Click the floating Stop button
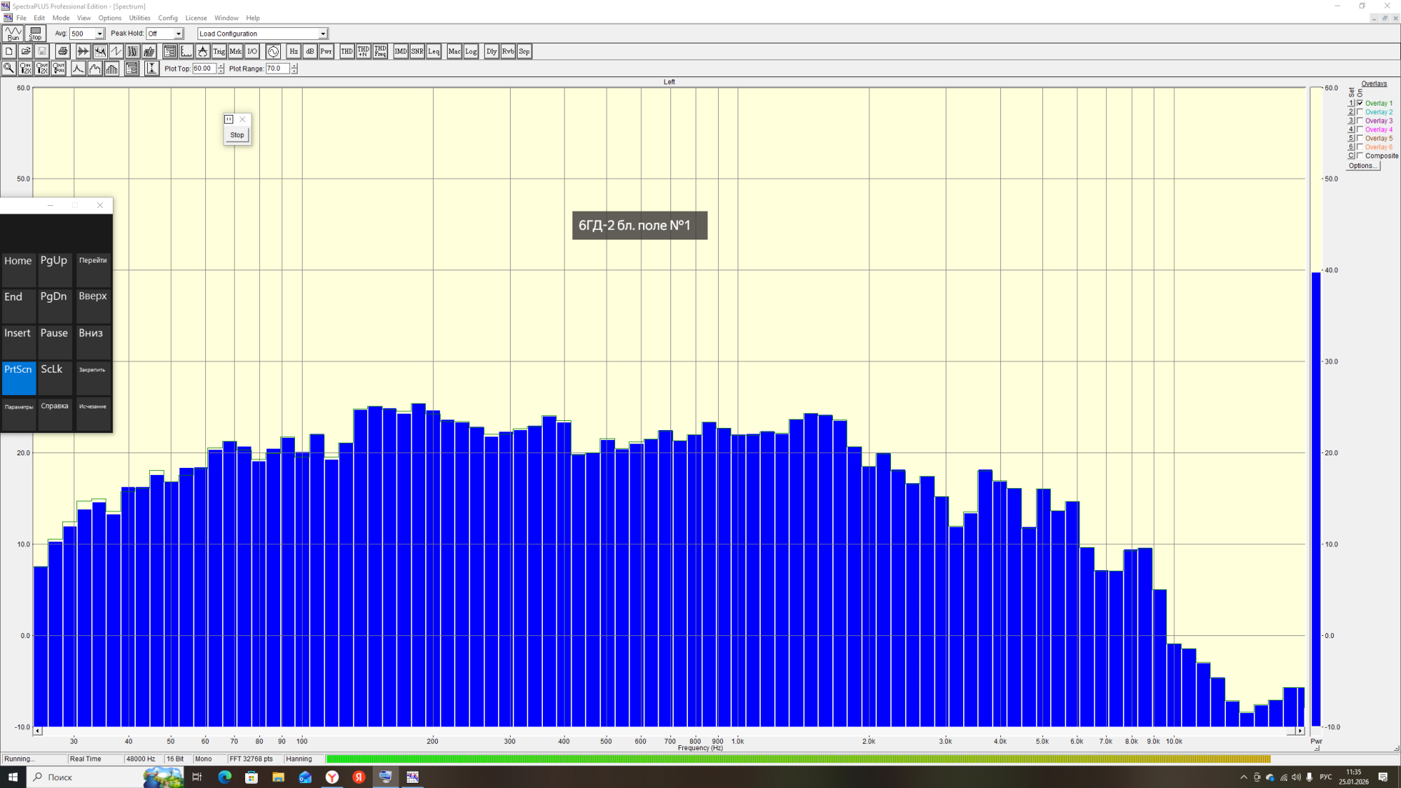 pyautogui.click(x=237, y=135)
